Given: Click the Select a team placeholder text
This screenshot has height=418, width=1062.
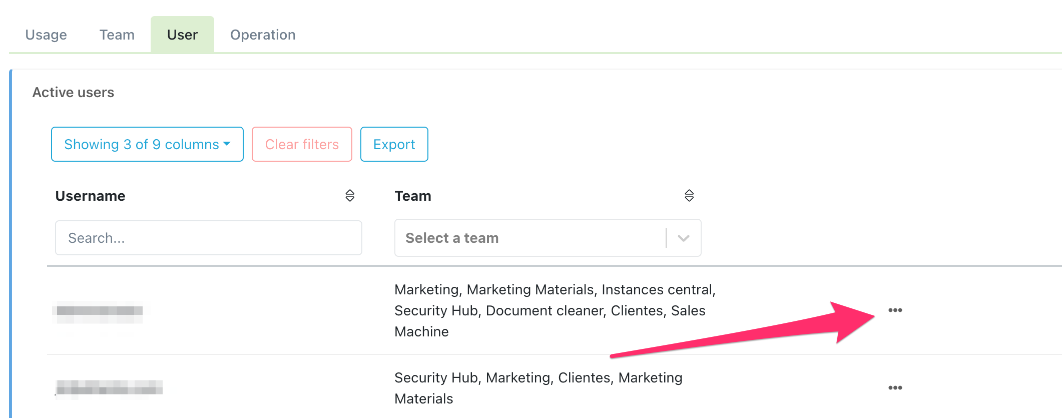Looking at the screenshot, I should pos(452,238).
